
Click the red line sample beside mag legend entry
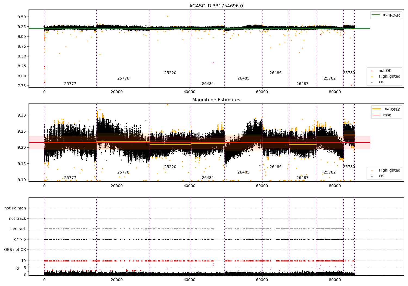coord(376,115)
